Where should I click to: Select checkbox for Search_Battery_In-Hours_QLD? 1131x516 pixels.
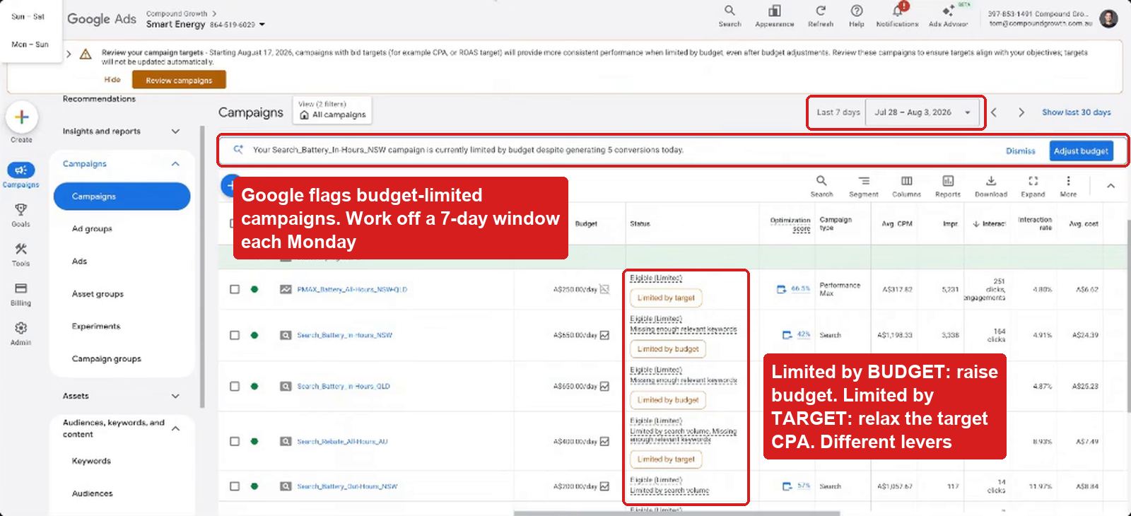click(x=235, y=386)
